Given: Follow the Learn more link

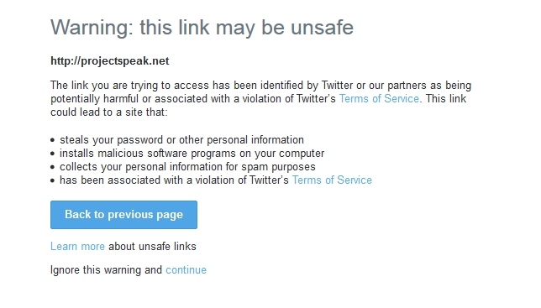Looking at the screenshot, I should pos(77,247).
